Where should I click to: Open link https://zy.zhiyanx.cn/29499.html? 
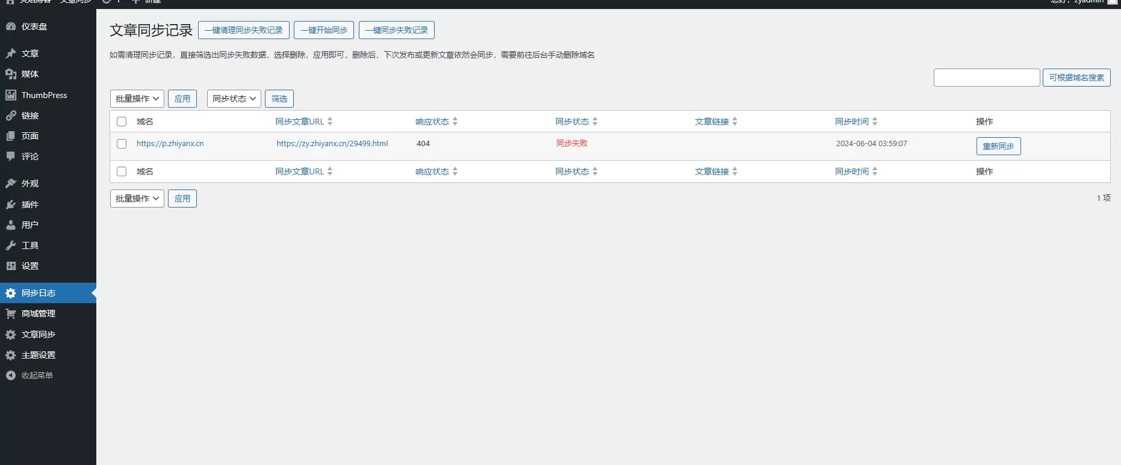(332, 144)
